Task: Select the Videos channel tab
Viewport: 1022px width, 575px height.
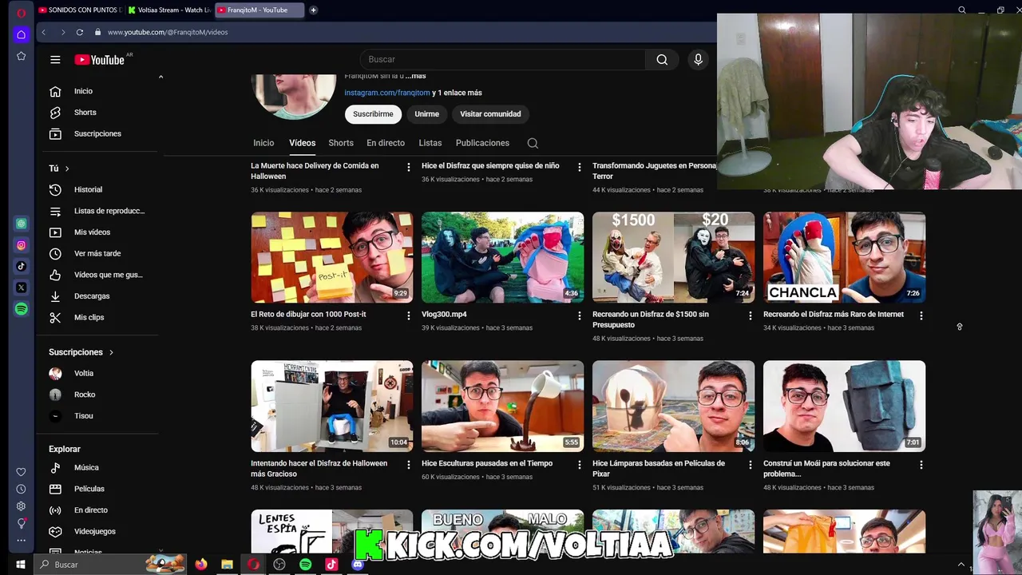Action: tap(302, 143)
